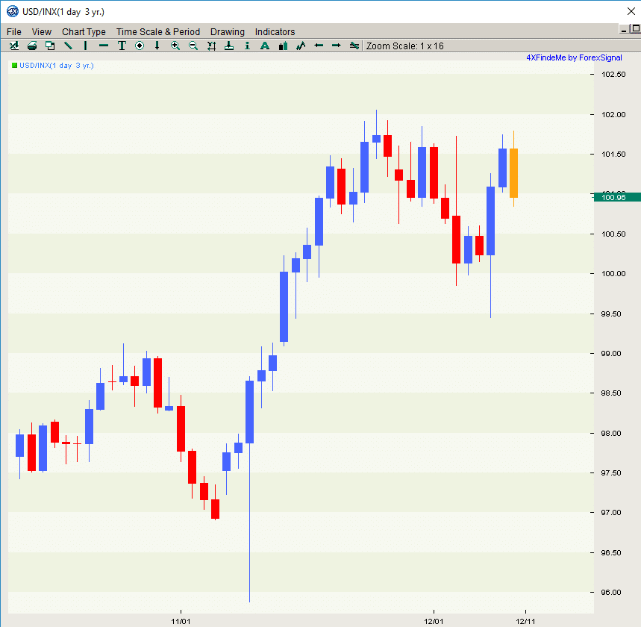Open the Time Scale & Period menu

point(158,32)
